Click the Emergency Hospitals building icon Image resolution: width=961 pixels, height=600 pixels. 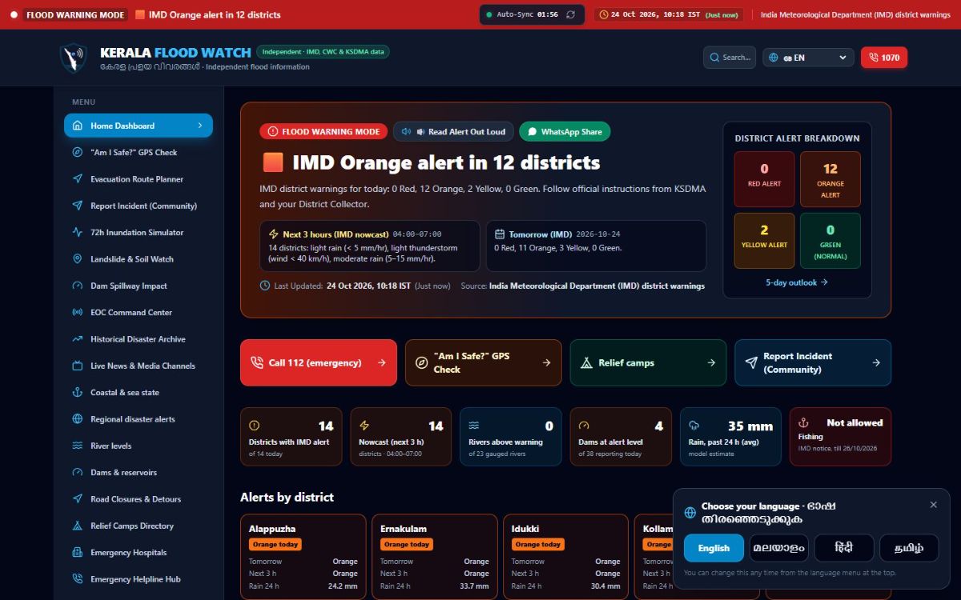pyautogui.click(x=78, y=553)
